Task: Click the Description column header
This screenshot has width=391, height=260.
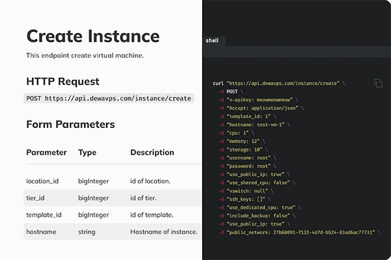Action: [152, 152]
